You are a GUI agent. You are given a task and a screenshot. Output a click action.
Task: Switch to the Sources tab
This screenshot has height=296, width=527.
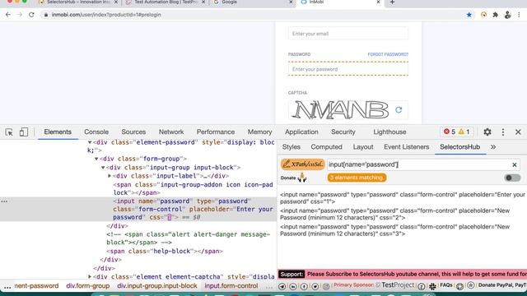coord(133,132)
